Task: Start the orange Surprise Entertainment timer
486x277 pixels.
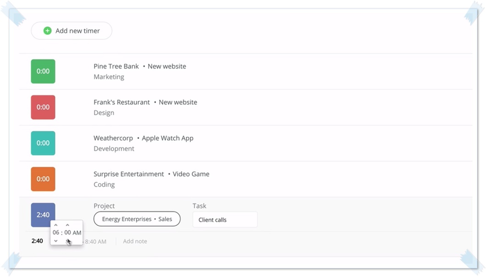Action: [43, 179]
